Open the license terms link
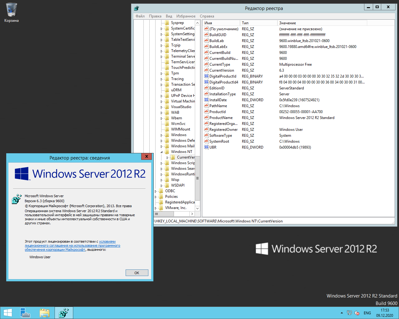399x319 pixels. (72, 245)
